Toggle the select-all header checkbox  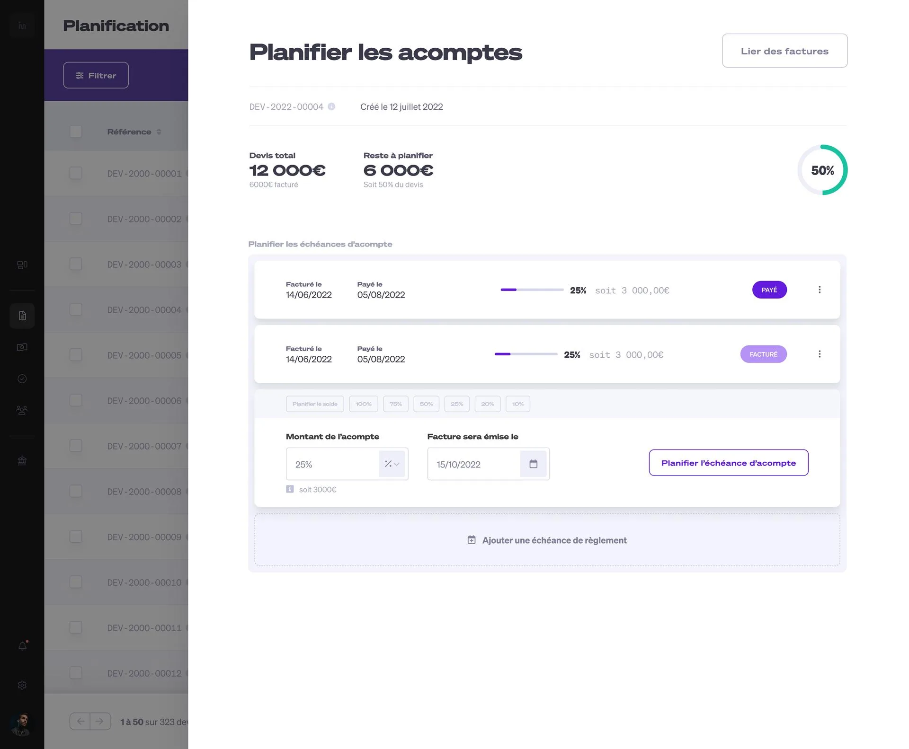click(76, 132)
